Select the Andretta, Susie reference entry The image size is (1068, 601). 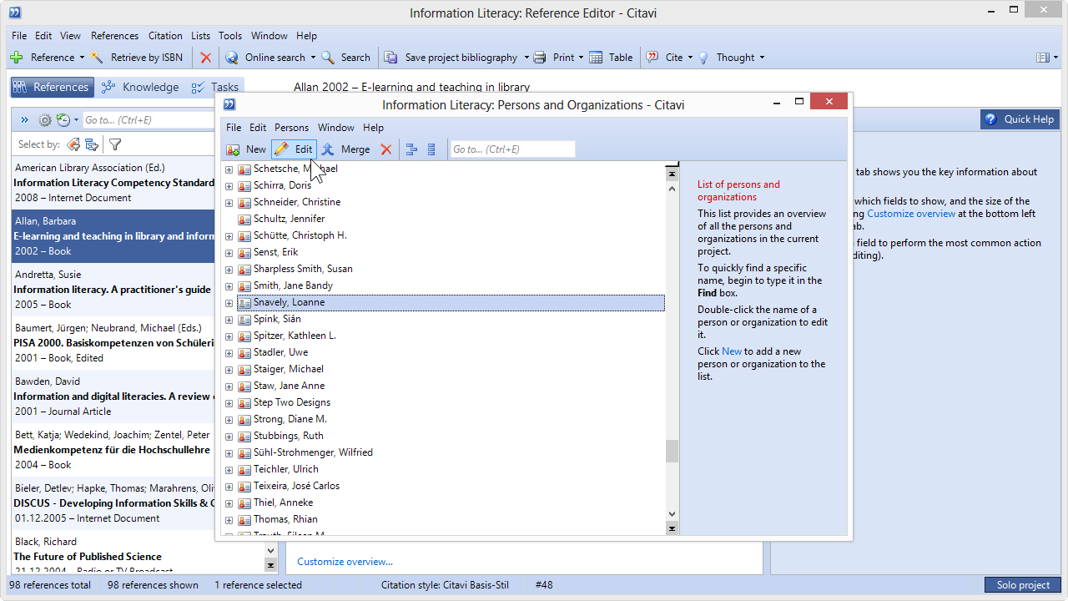pyautogui.click(x=113, y=290)
